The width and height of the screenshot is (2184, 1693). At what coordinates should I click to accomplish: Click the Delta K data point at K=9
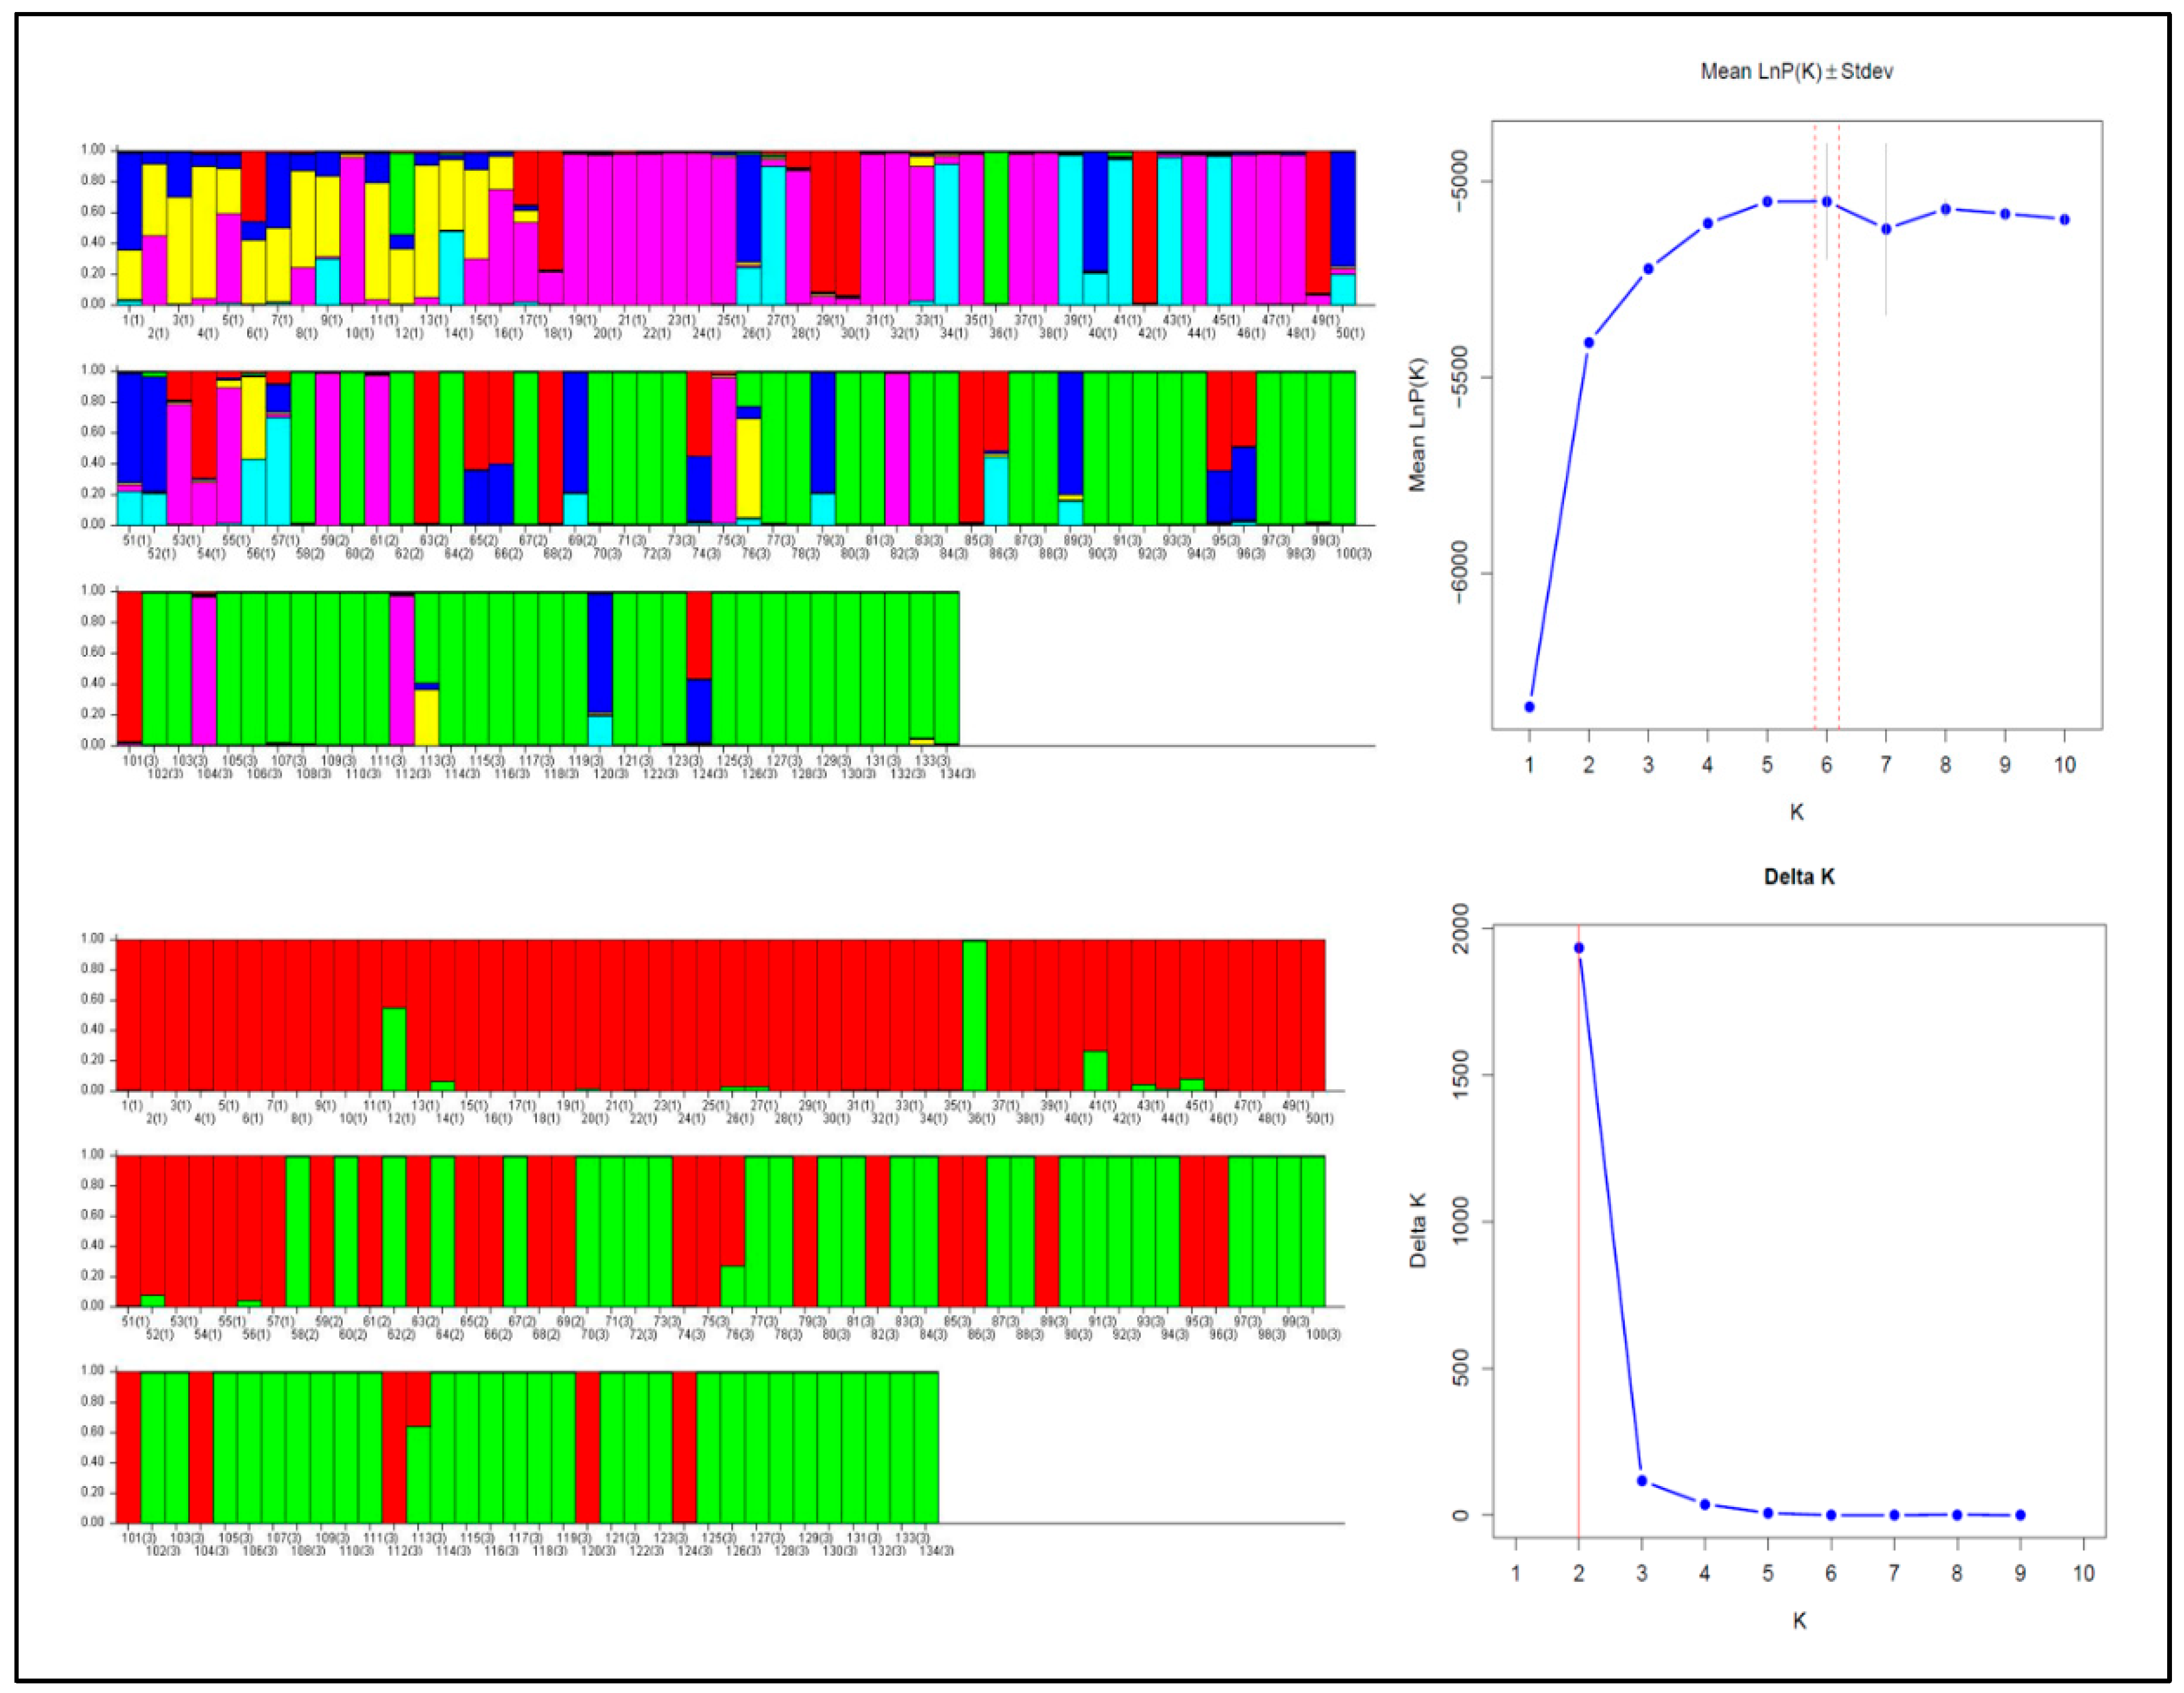tap(2020, 1515)
